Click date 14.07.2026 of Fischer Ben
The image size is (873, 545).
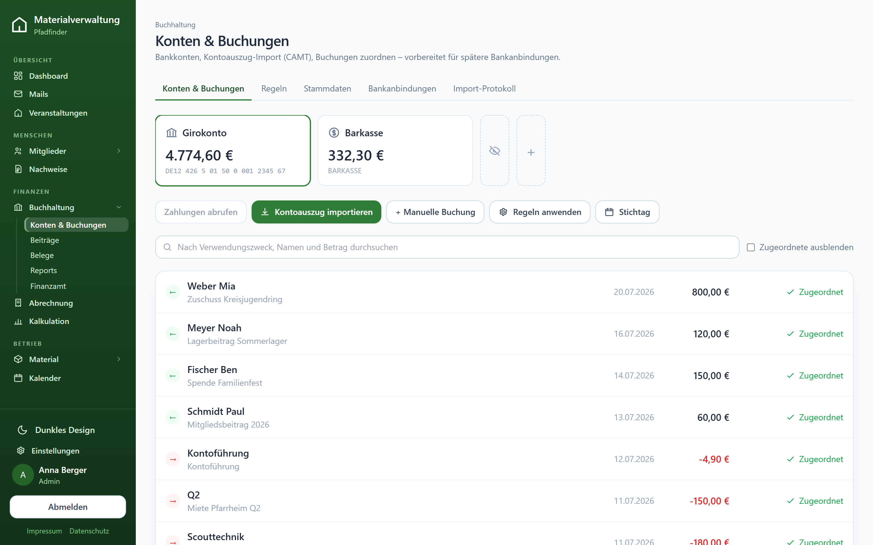point(634,375)
